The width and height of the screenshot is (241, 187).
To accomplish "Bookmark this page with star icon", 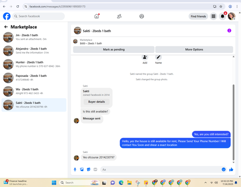I will (221, 7).
